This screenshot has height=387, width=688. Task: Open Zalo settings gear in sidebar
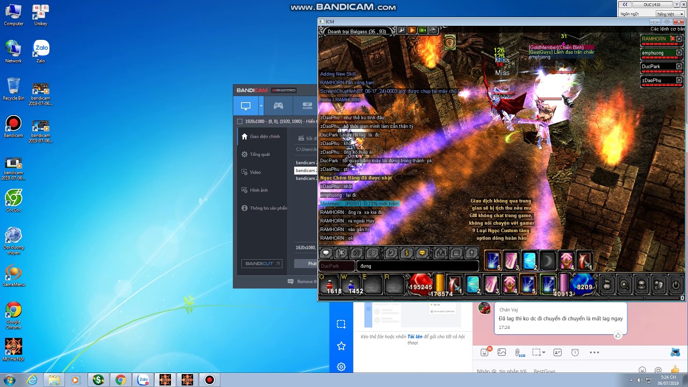pyautogui.click(x=341, y=367)
